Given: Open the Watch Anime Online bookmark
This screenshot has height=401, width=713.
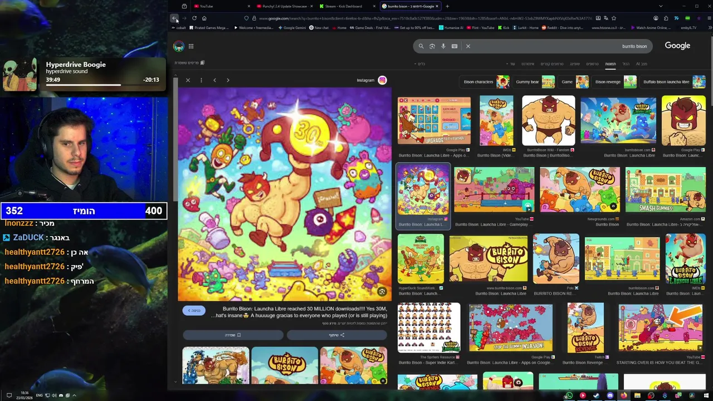Looking at the screenshot, I should (x=651, y=28).
